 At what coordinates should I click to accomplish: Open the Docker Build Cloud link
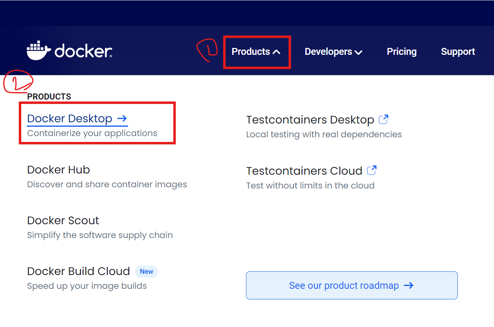coord(78,271)
